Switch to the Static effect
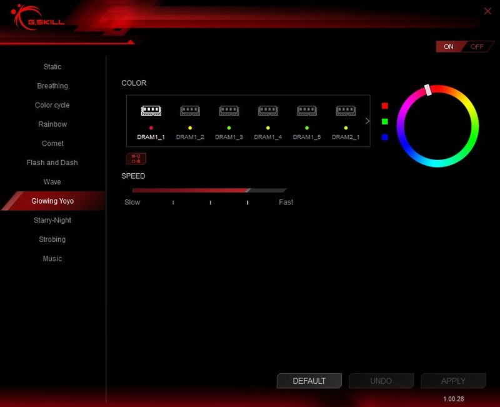Screen dimensions: 500x407 pos(52,67)
